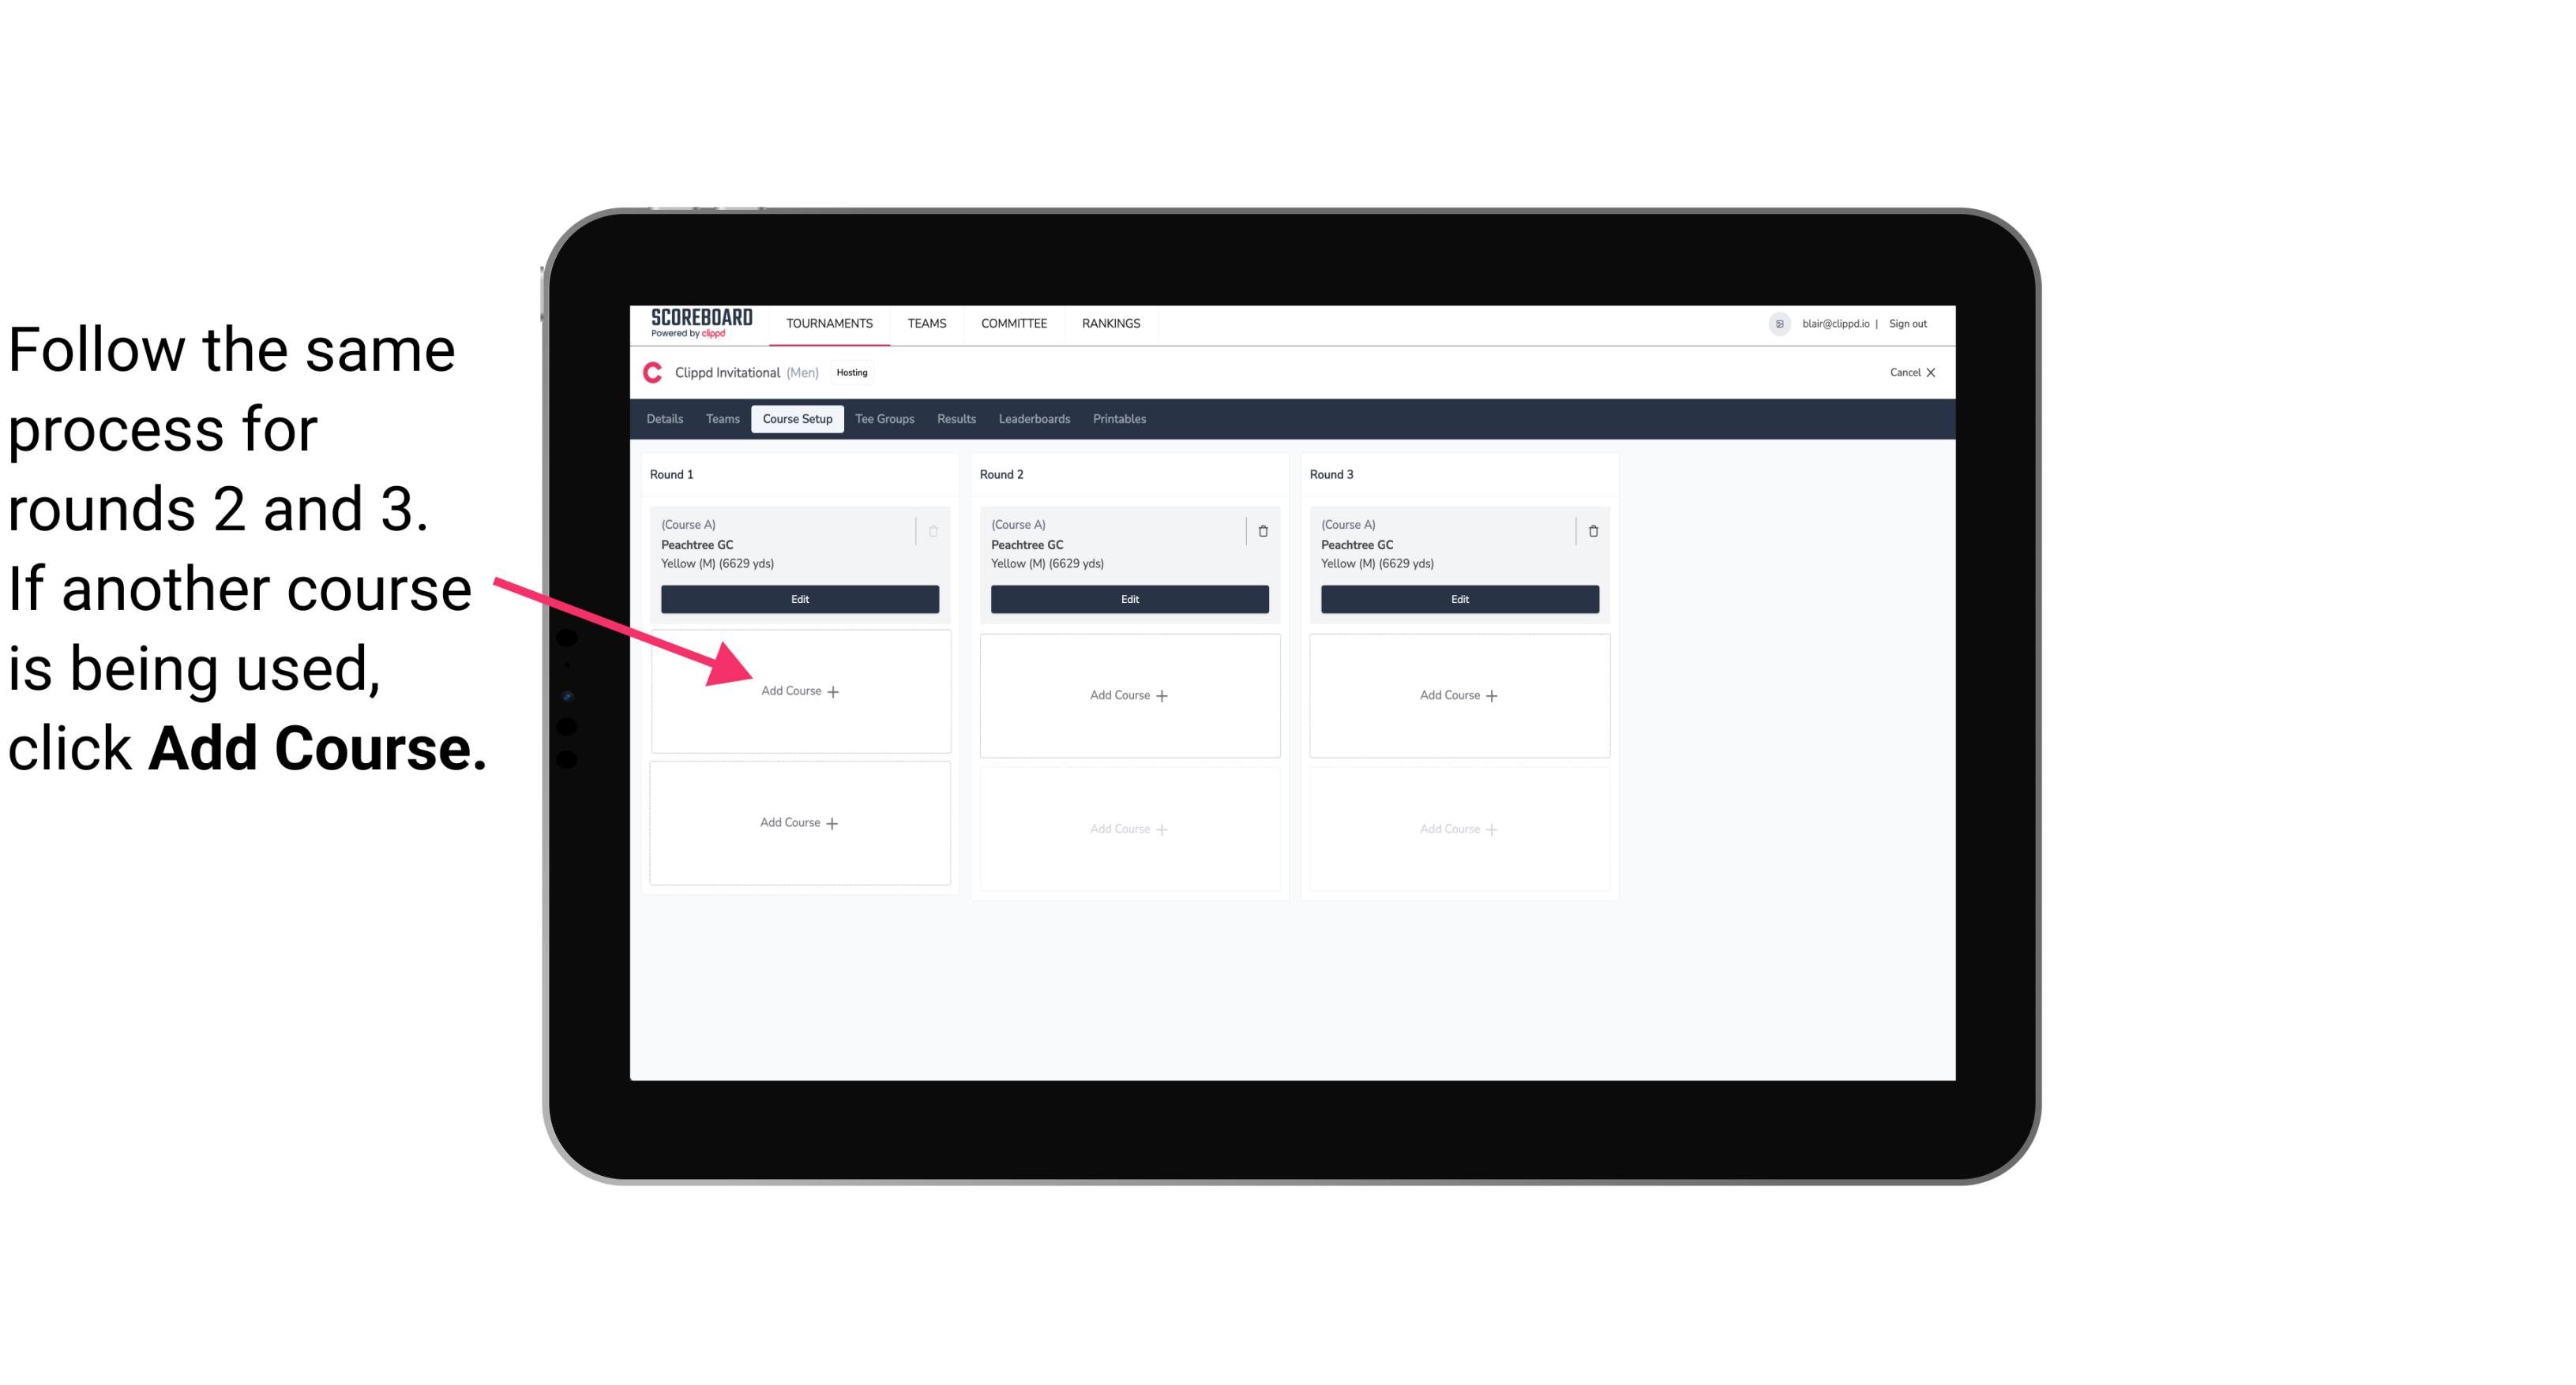Click the delete icon for Round 2 course

click(x=1263, y=530)
